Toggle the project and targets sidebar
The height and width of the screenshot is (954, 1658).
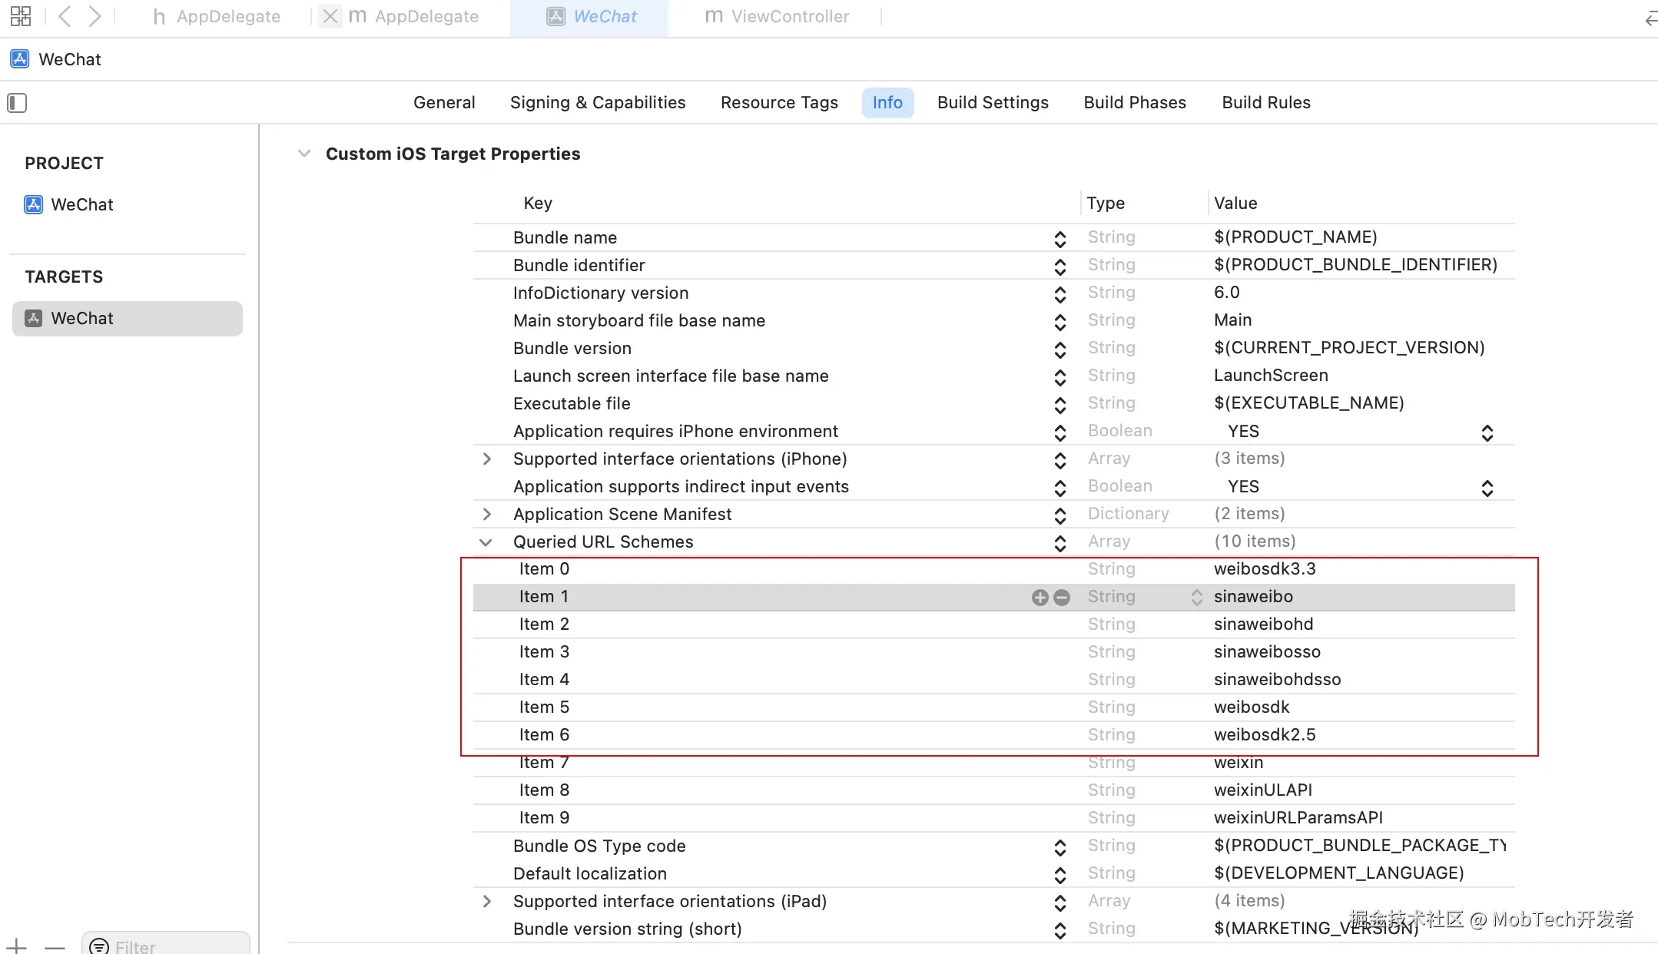pyautogui.click(x=17, y=103)
